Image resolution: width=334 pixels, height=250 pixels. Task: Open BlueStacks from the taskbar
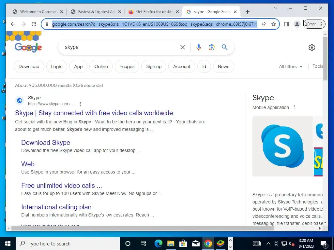point(220,243)
